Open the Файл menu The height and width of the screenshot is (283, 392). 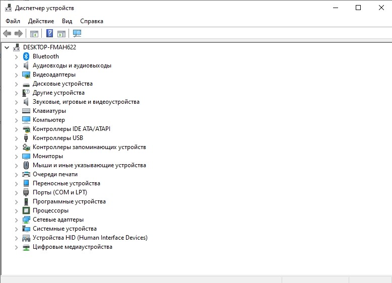pyautogui.click(x=13, y=21)
